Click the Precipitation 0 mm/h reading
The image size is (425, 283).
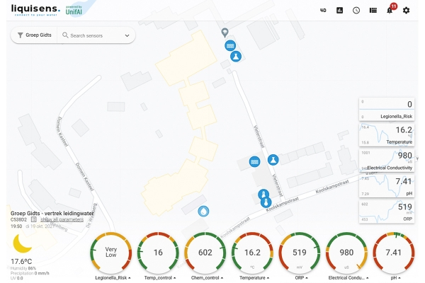[30, 273]
